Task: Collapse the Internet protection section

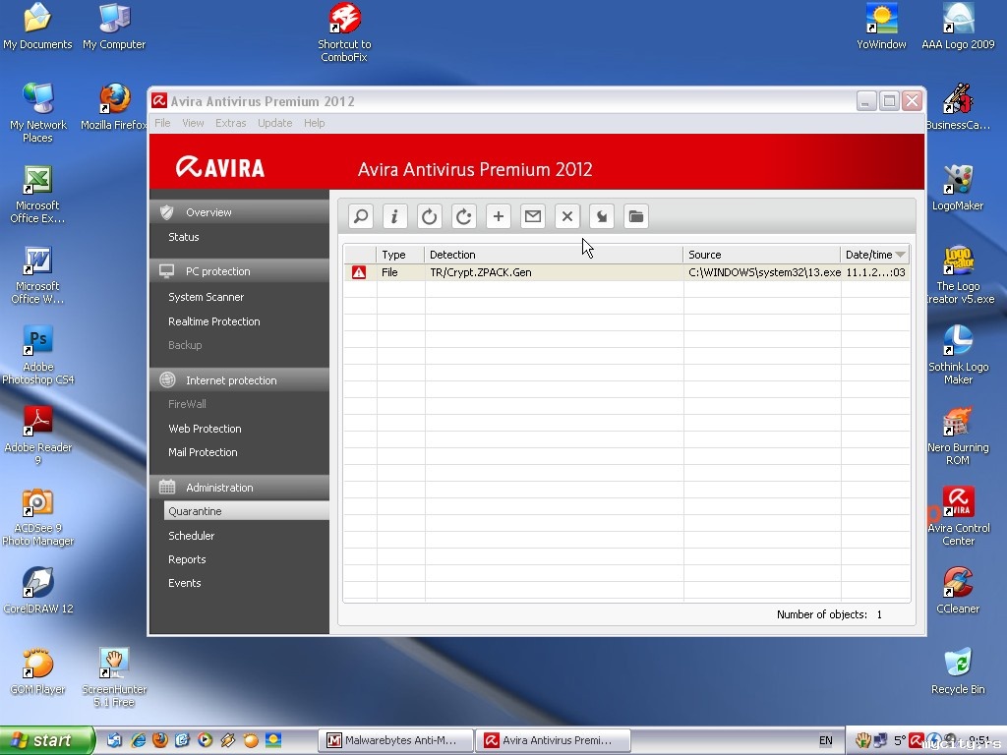Action: [x=239, y=380]
